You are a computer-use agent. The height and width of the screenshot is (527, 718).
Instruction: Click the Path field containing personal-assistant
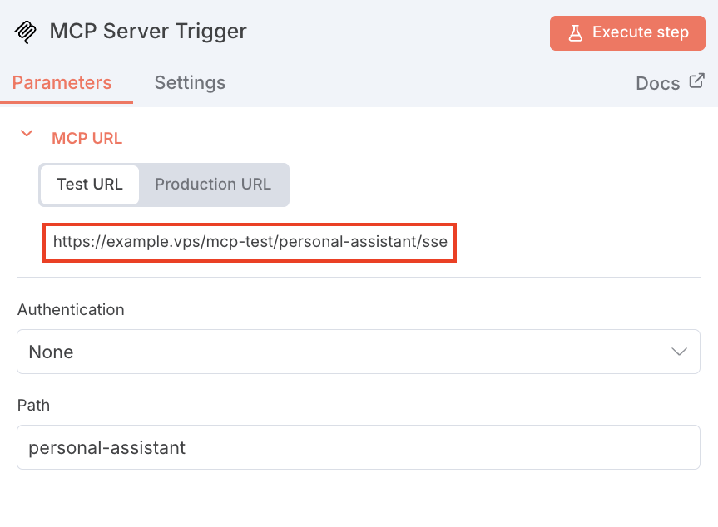click(x=359, y=447)
